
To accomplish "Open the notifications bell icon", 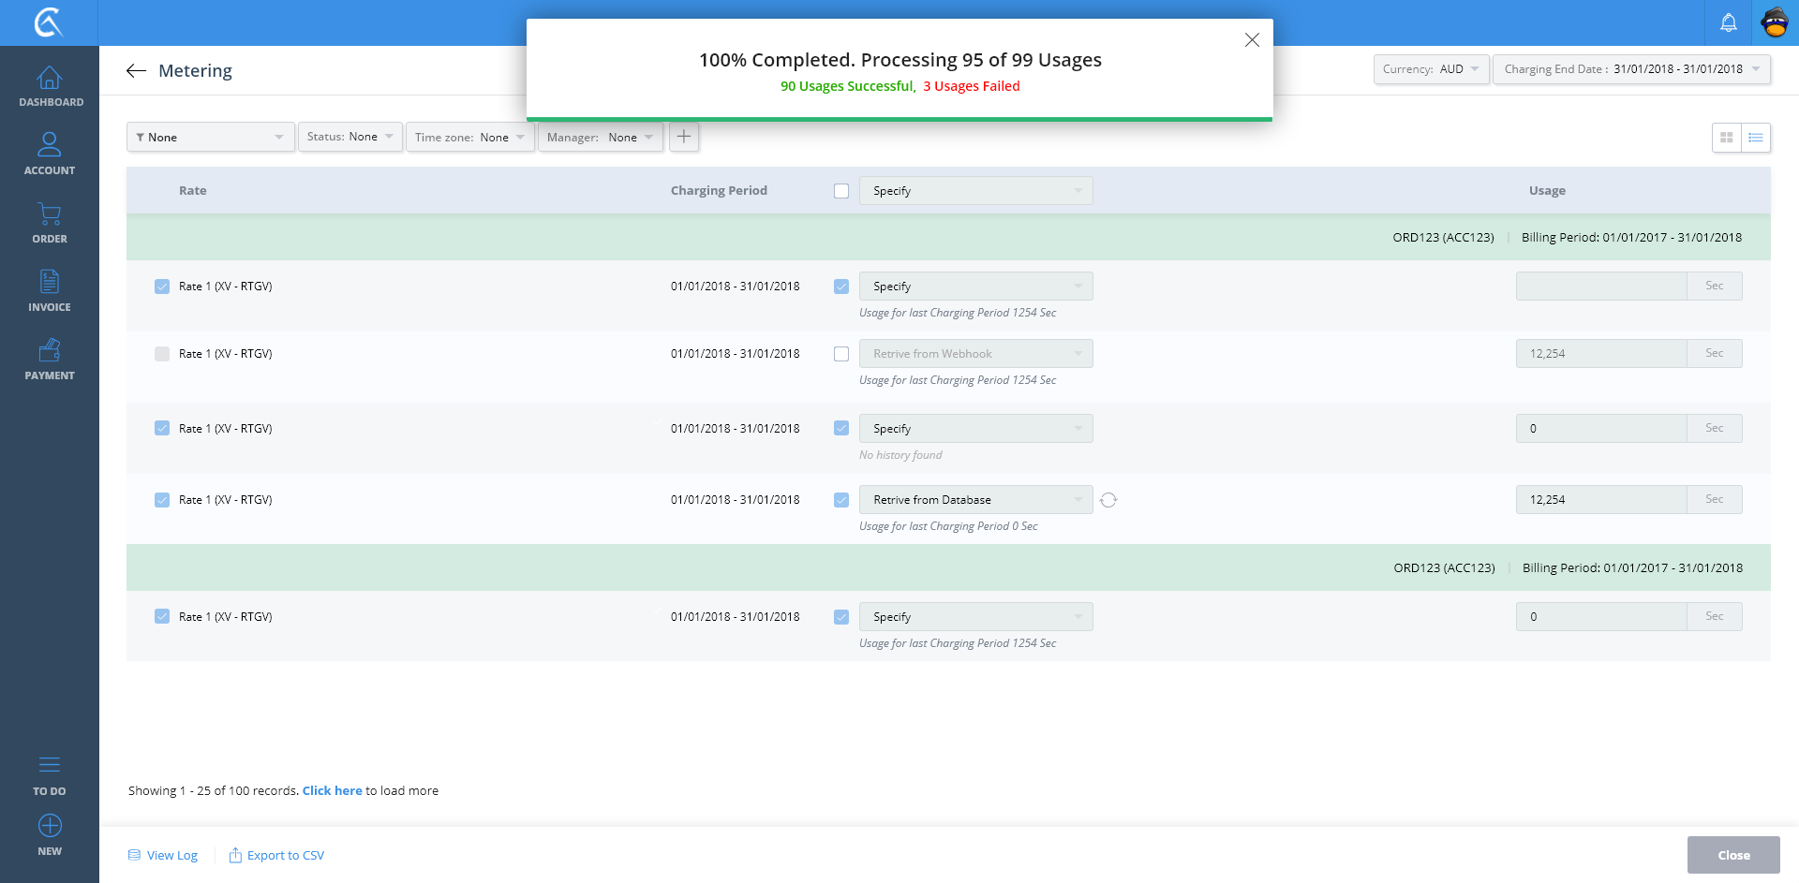I will [1728, 22].
